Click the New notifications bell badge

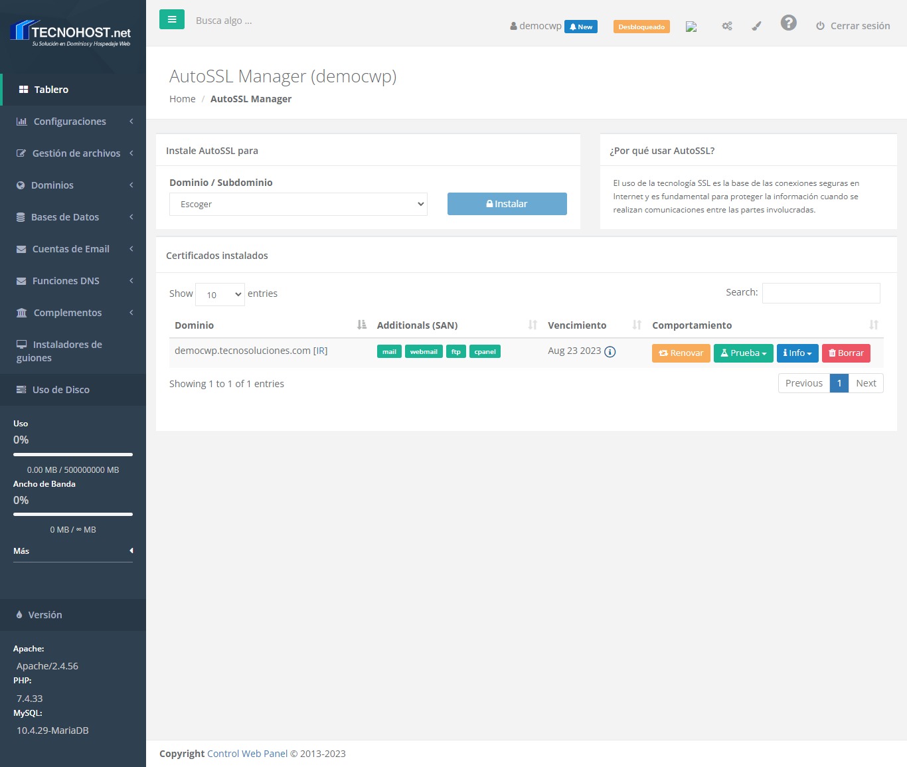click(581, 27)
